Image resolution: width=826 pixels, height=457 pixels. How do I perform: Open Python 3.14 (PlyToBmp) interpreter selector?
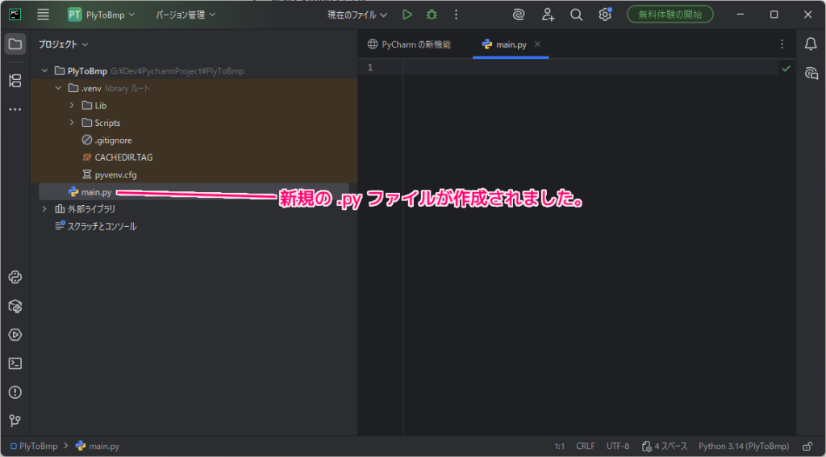point(744,447)
